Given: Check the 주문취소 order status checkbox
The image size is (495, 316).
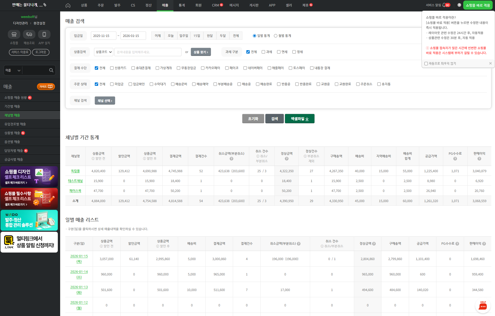Looking at the screenshot, I should pyautogui.click(x=358, y=84).
